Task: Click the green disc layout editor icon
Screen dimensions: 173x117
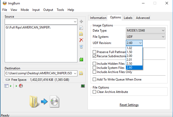Action: [81, 60]
